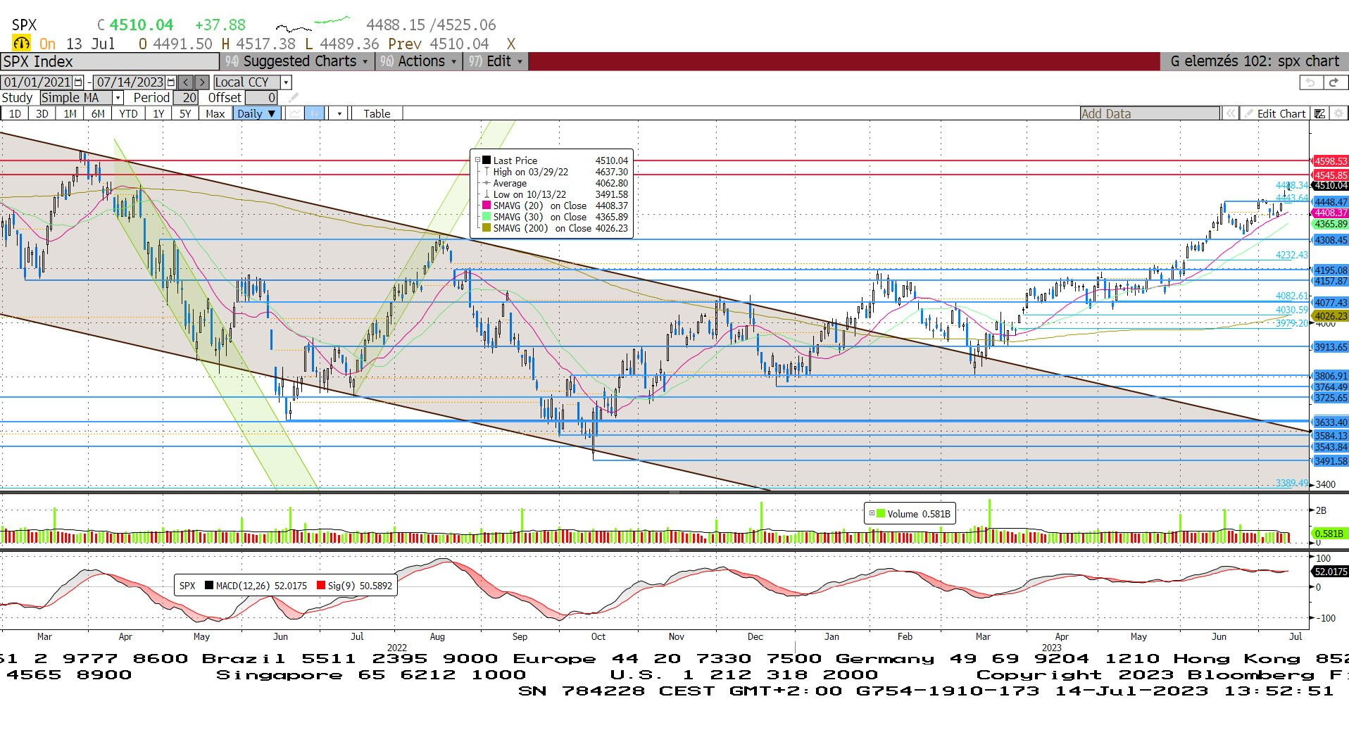Select the 5Y range tab
The width and height of the screenshot is (1349, 730).
pyautogui.click(x=185, y=113)
